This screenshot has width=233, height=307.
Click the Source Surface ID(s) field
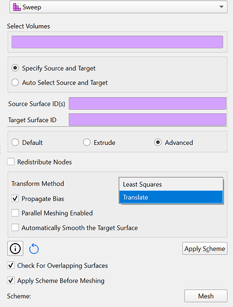pyautogui.click(x=148, y=103)
